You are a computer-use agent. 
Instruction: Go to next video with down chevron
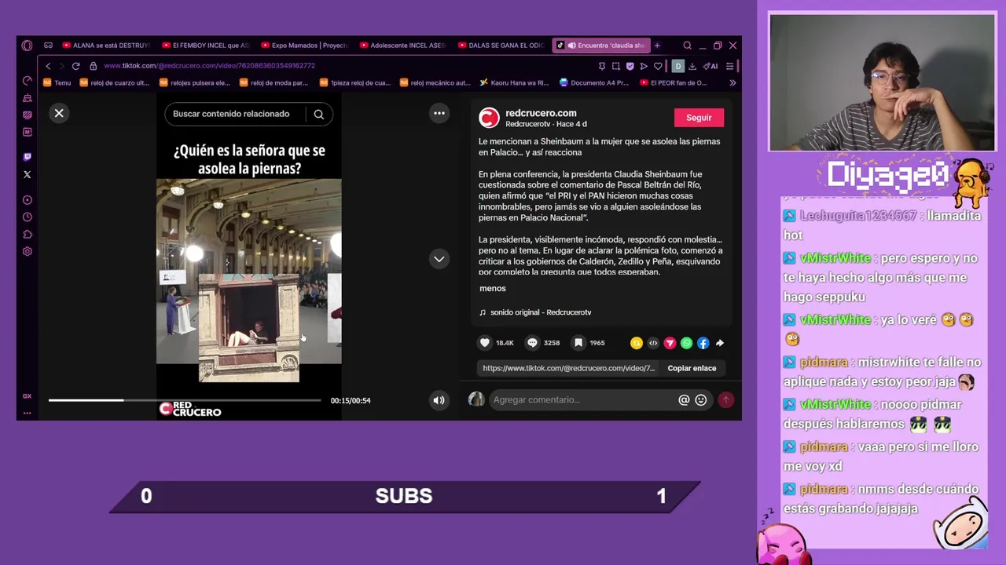click(x=439, y=259)
